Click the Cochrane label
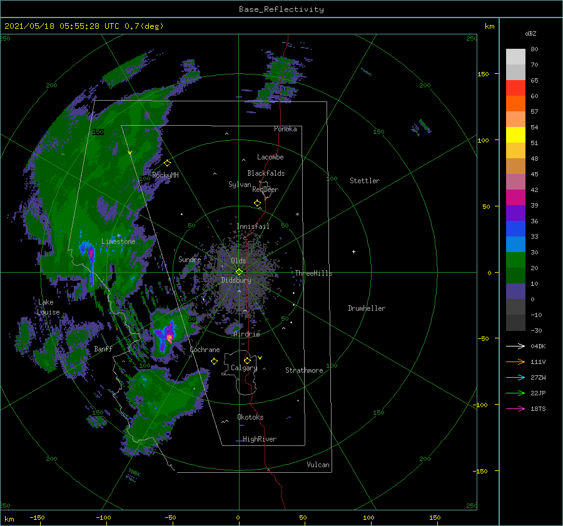 pos(205,350)
